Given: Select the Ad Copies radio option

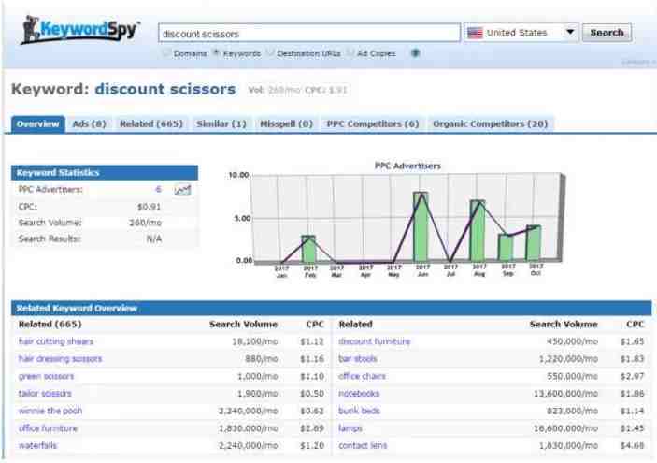Looking at the screenshot, I should tap(350, 53).
